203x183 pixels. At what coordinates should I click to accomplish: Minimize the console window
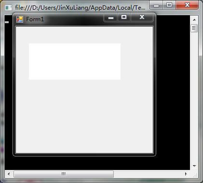click(156, 5)
